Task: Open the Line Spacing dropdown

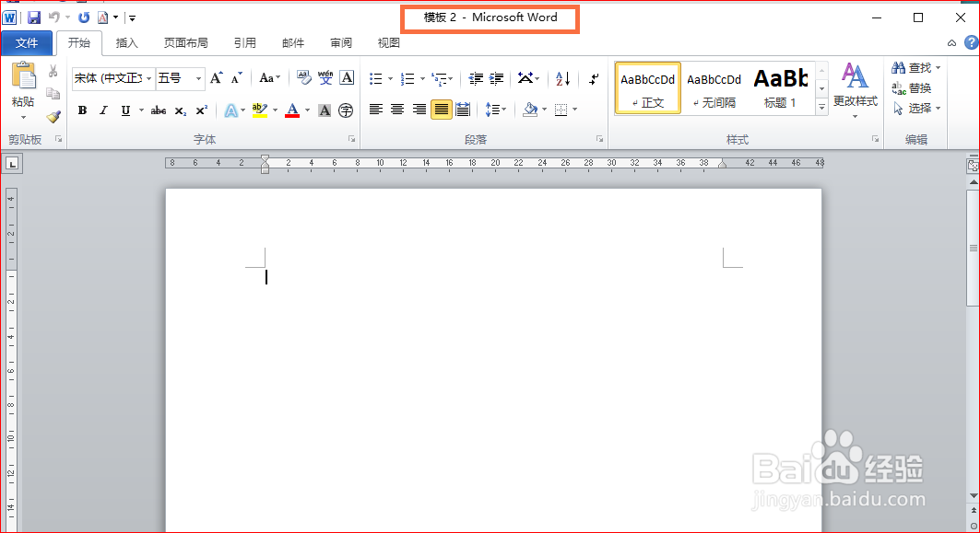Action: 495,110
